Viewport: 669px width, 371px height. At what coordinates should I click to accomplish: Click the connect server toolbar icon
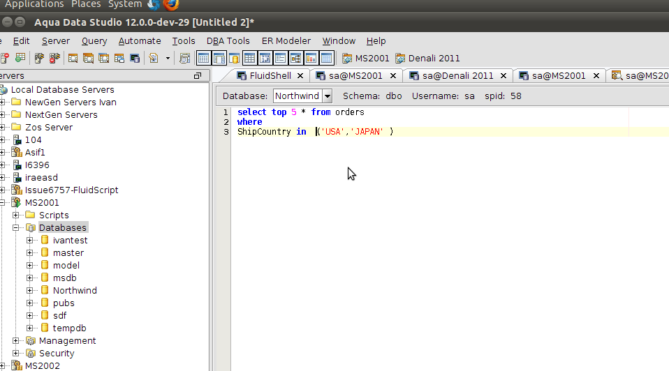point(39,58)
